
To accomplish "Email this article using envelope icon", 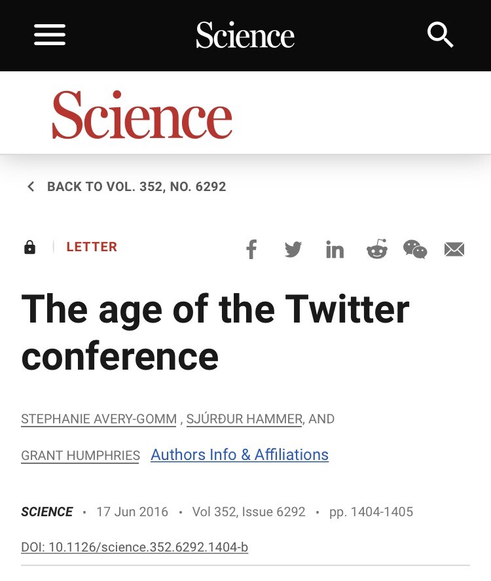I will click(x=454, y=249).
